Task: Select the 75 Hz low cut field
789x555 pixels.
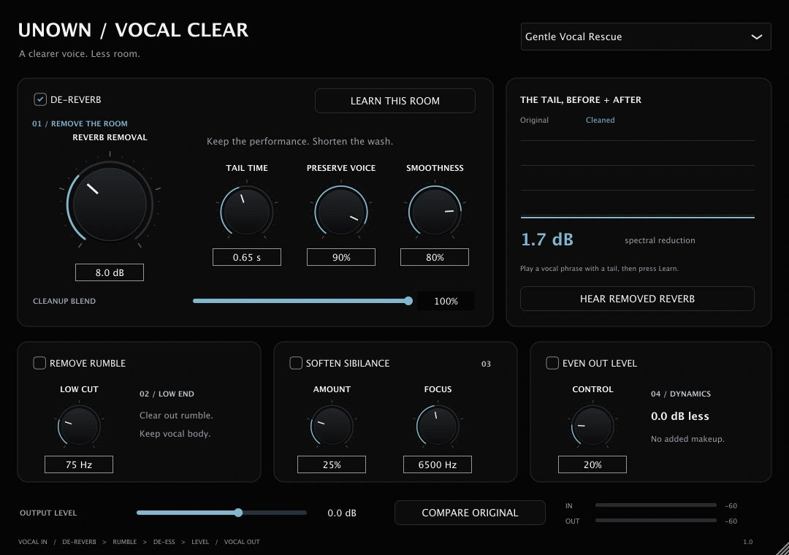Action: 78,464
